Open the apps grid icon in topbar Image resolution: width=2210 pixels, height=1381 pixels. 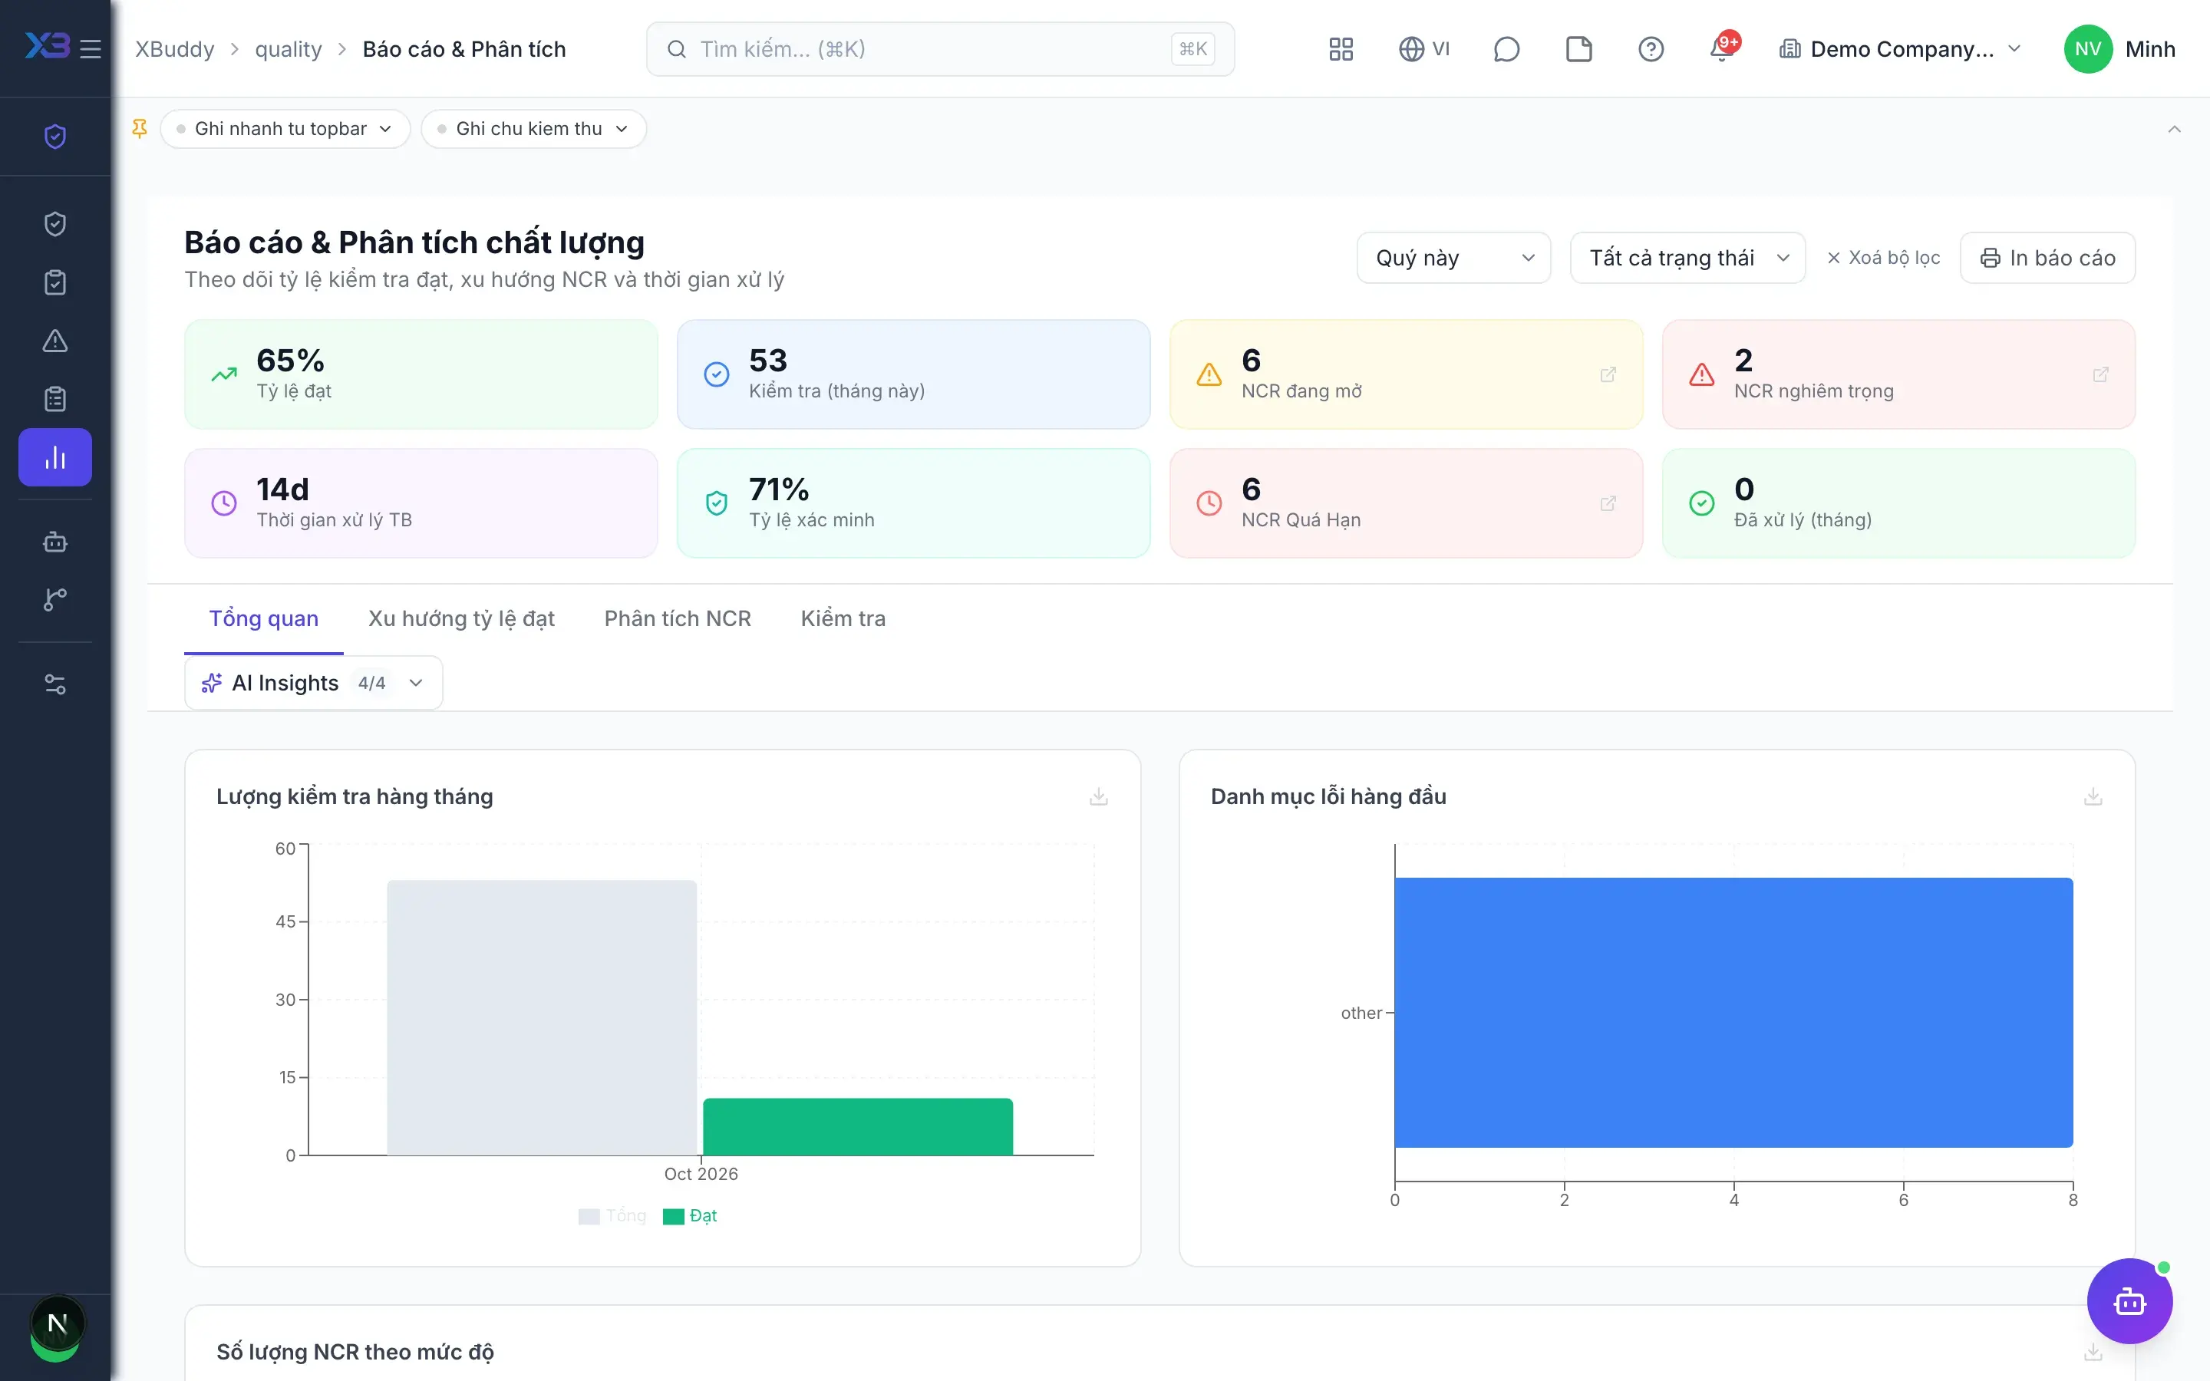[x=1341, y=48]
